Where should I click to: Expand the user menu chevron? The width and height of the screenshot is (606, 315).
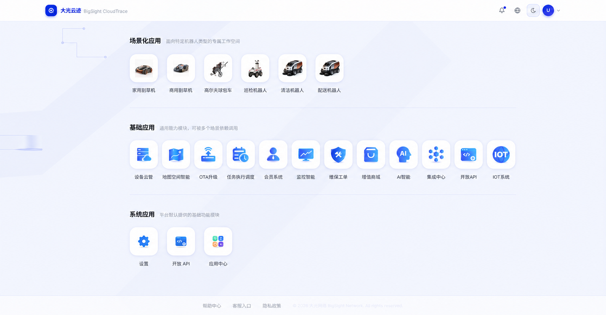558,10
